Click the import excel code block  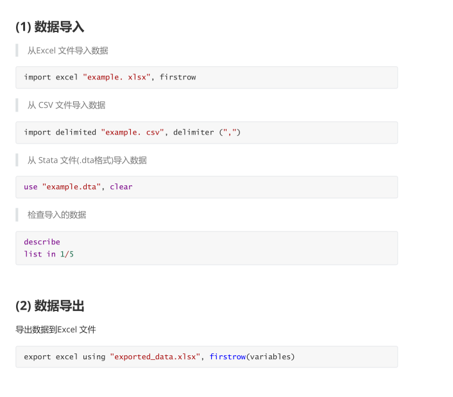207,78
